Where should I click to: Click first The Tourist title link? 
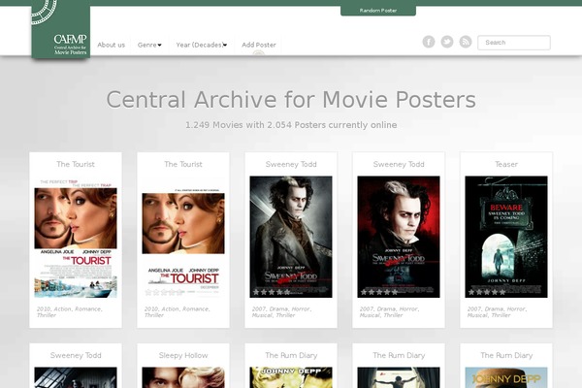(76, 164)
